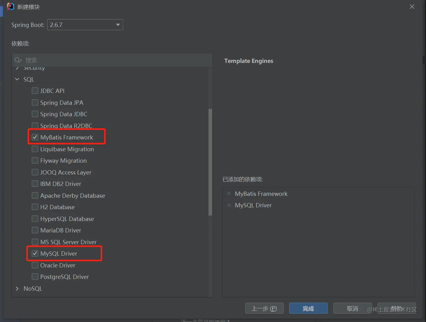
Task: Enable the PostgreSQL Driver checkbox
Action: point(35,277)
